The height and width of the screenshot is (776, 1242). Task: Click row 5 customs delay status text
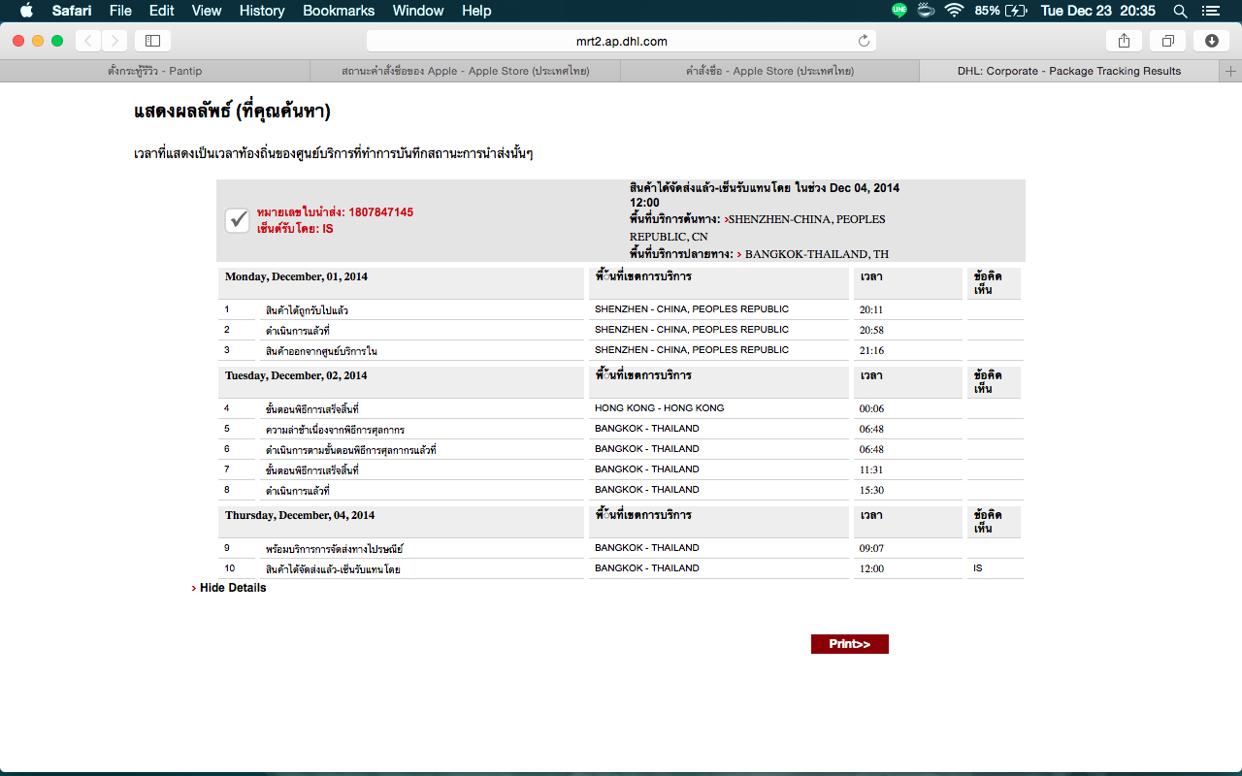pos(335,430)
